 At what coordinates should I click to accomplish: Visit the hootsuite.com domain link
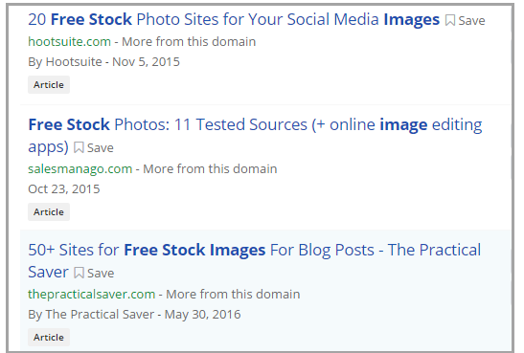(70, 42)
